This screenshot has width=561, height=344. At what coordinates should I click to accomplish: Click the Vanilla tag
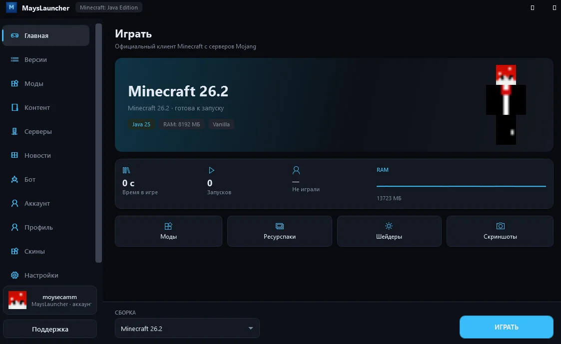pos(221,124)
